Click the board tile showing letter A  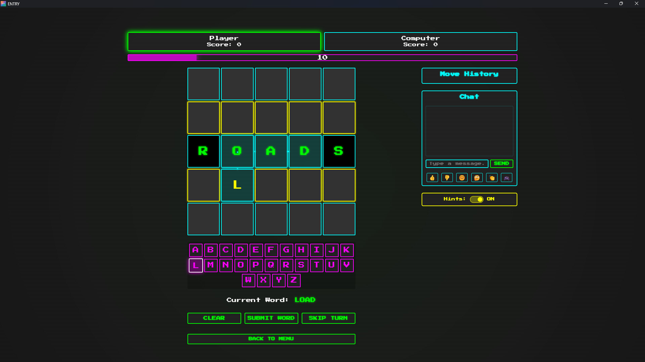tap(271, 151)
